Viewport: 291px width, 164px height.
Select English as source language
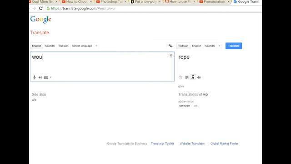[36, 46]
